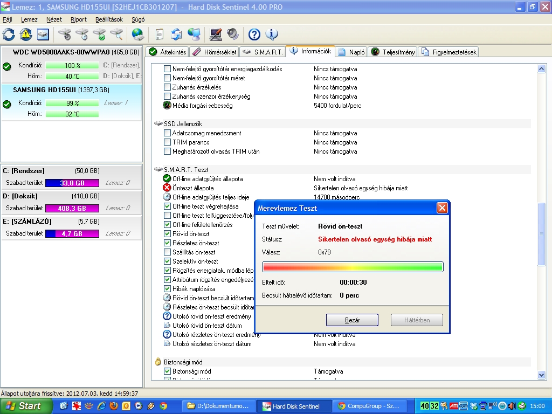The height and width of the screenshot is (414, 552).
Task: Click the volume speaker tray icon
Action: click(x=512, y=406)
